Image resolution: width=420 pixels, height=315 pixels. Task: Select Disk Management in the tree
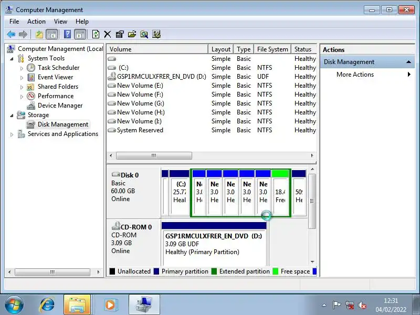(x=62, y=124)
